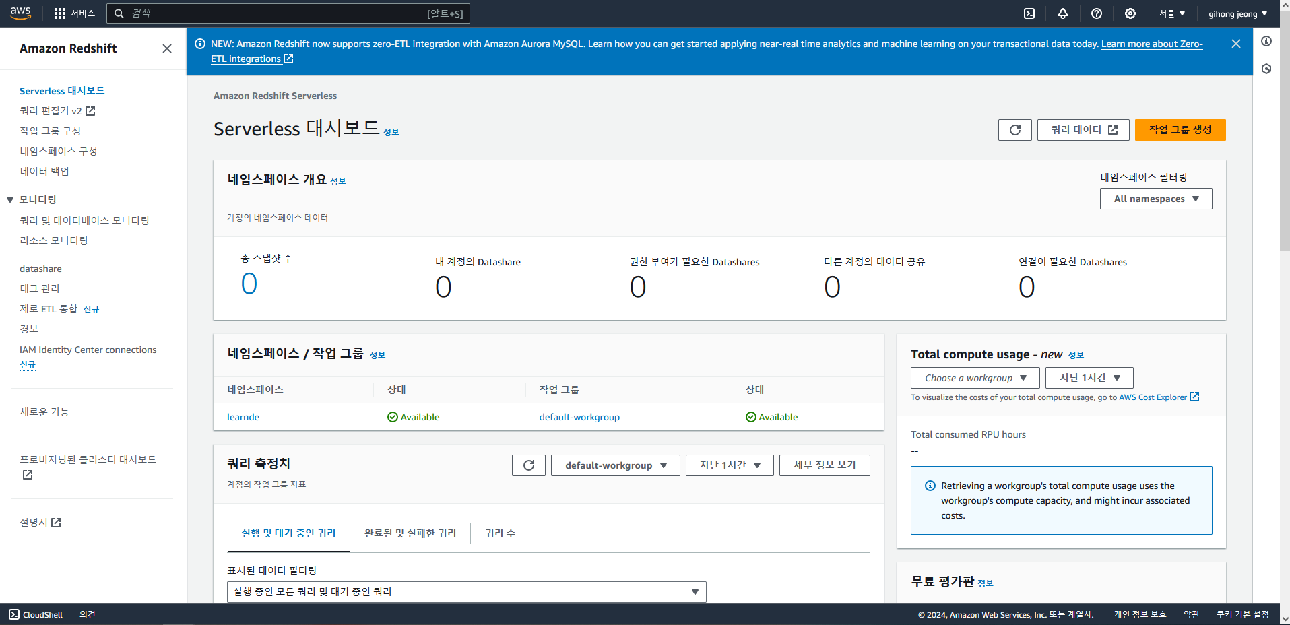The width and height of the screenshot is (1290, 625).
Task: Open 작업 그룹 구성 in the sidebar
Action: (x=50, y=131)
